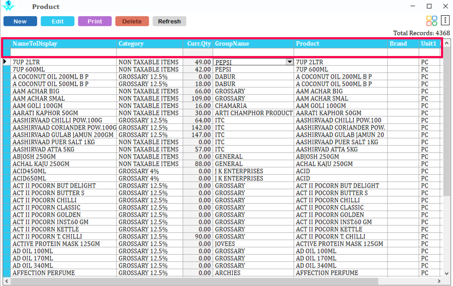Click the Edit button
This screenshot has height=286, width=453.
click(57, 21)
